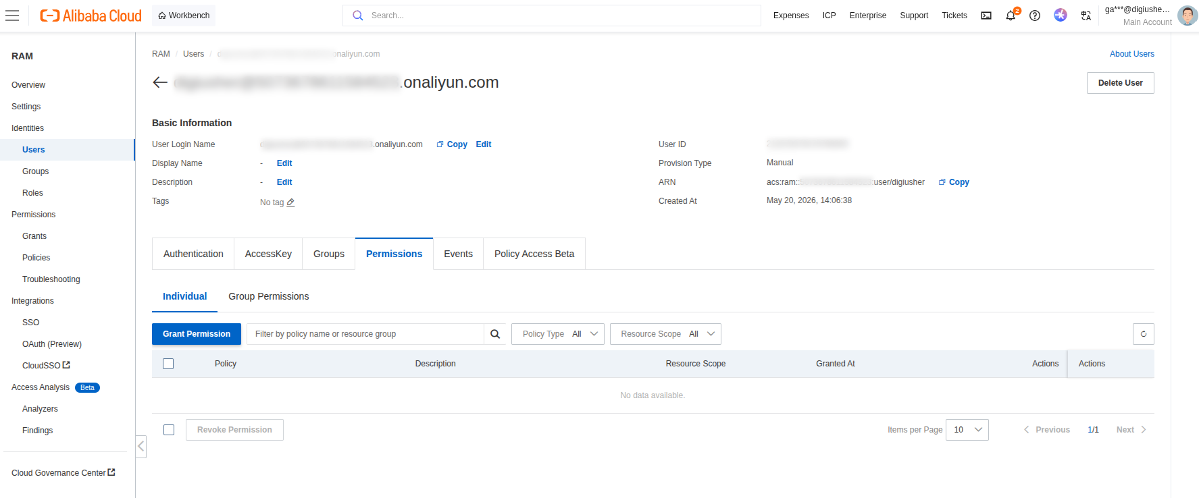The height and width of the screenshot is (498, 1199).
Task: Click the search magnifier in the policy filter
Action: 495,334
